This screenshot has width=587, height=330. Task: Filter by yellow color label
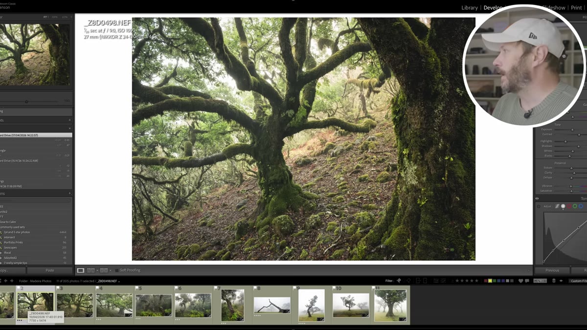(x=491, y=281)
